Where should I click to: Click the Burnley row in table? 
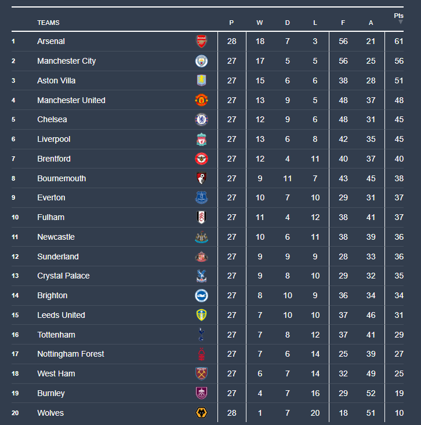(51, 393)
